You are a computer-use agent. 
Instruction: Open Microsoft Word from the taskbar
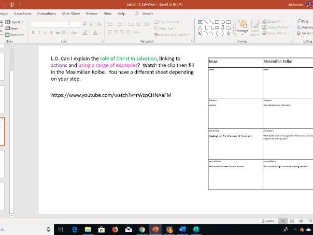click(182, 229)
